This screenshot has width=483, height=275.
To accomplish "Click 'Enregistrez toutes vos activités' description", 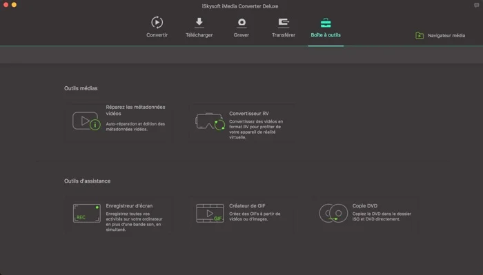I will [134, 221].
